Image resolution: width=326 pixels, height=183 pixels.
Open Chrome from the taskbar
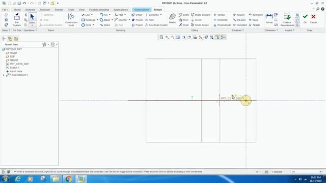[x=68, y=179]
